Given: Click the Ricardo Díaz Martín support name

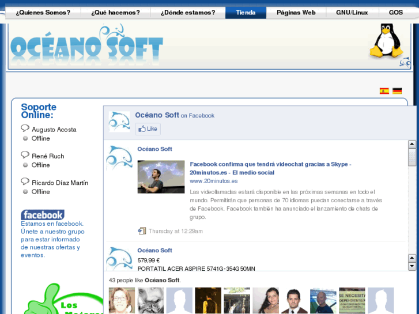Looking at the screenshot, I should point(60,183).
